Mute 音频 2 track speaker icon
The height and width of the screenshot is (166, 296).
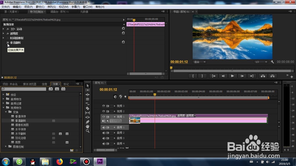coord(103,133)
